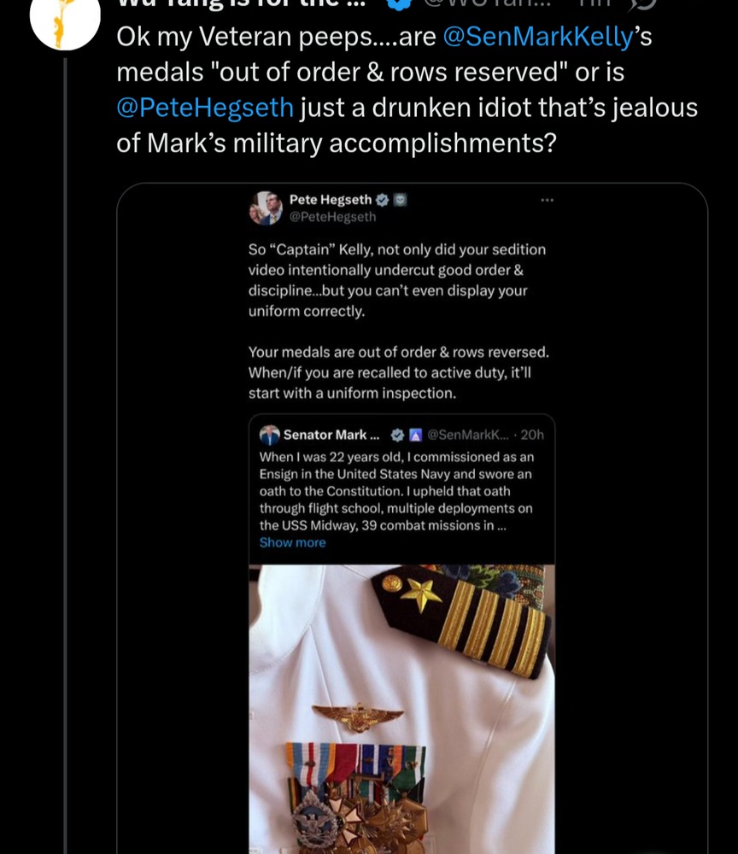Tap the 20h timestamp on Senator Mark's post
Viewport: 738px width, 854px height.
pyautogui.click(x=532, y=435)
